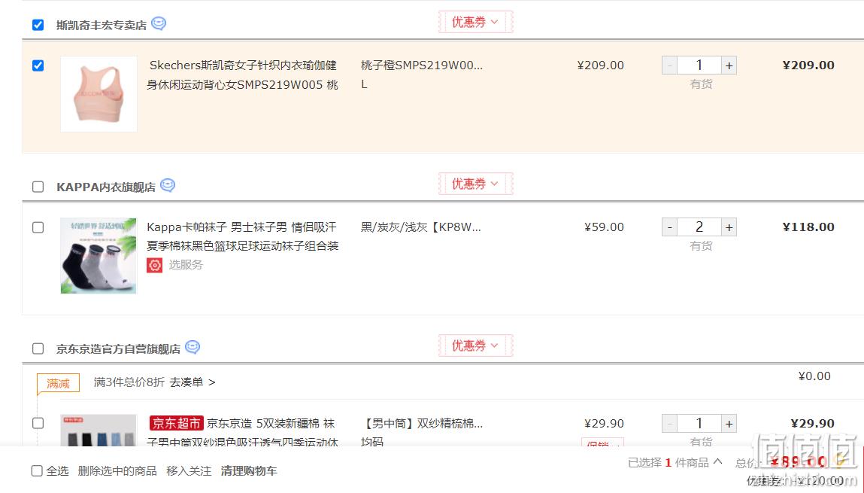Click the 选服务 link under Kappa socks

186,265
